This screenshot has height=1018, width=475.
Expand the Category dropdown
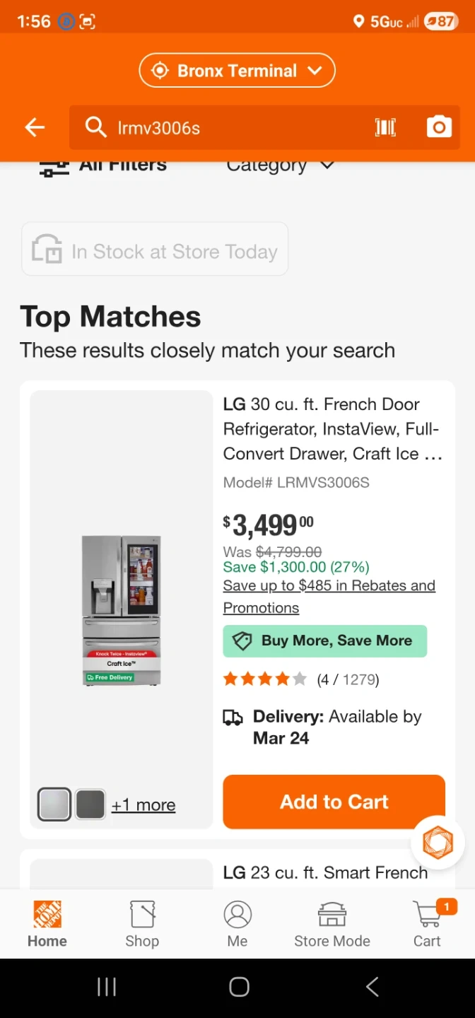point(280,167)
